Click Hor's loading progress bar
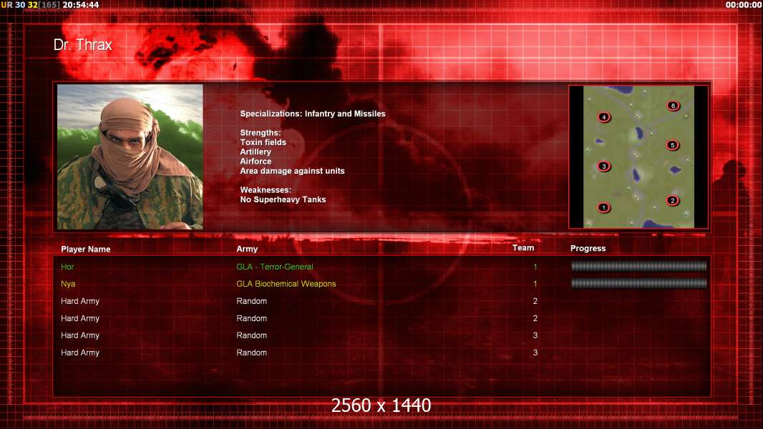Viewport: 763px width, 429px height. 638,266
